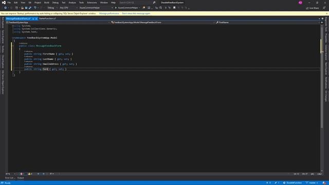Click the error count icon in editor footer
The height and width of the screenshot is (185, 329).
(x=22, y=174)
